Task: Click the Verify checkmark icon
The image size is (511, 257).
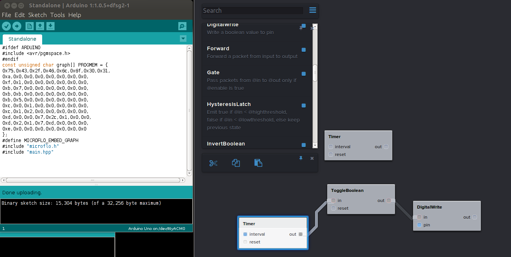Action: 6,26
